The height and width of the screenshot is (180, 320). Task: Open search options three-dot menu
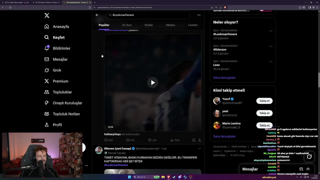pos(199,15)
